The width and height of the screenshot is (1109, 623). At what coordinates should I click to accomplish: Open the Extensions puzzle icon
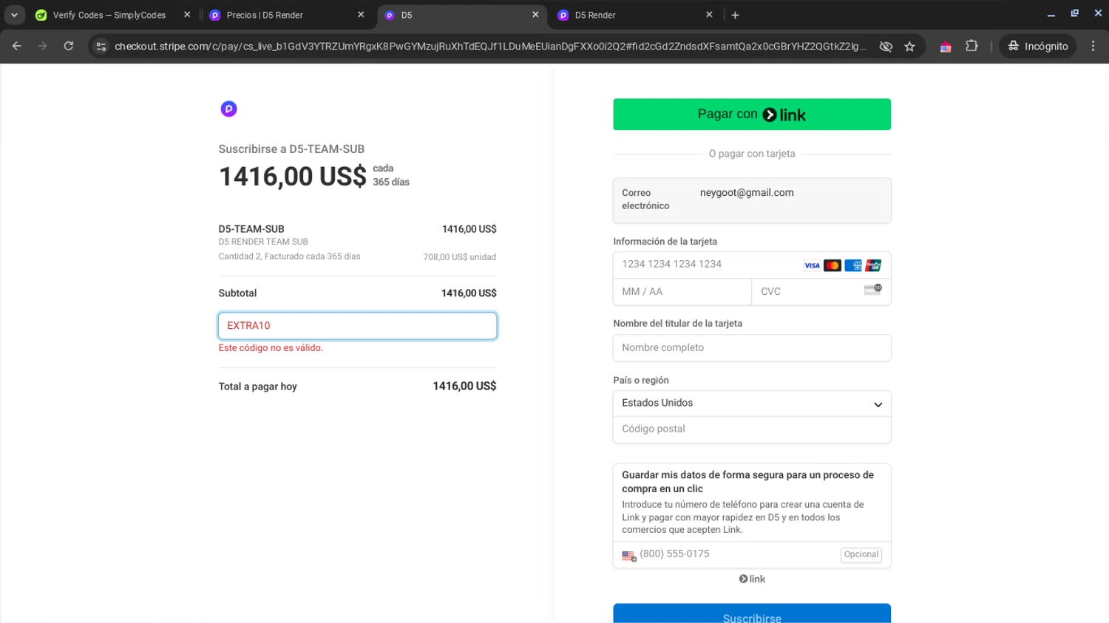coord(971,46)
